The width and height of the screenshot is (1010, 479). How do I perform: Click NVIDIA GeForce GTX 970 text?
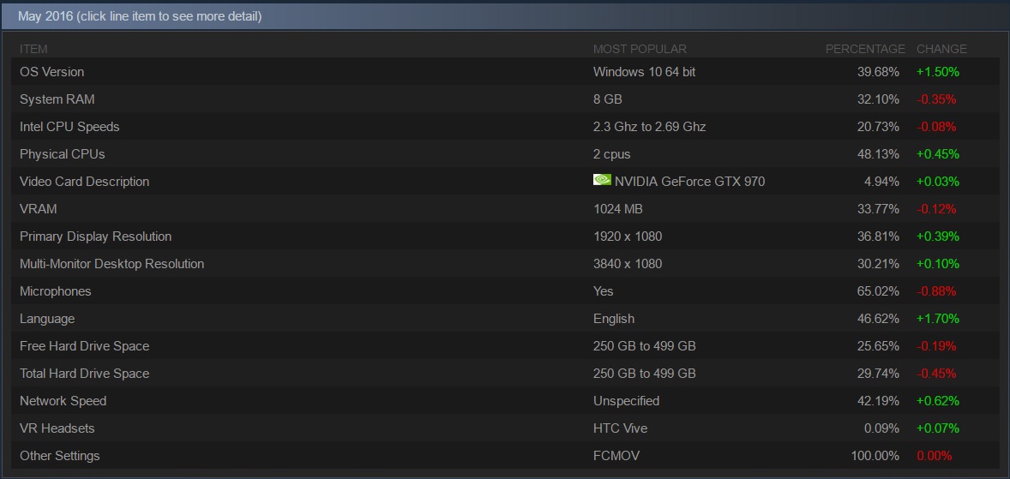[x=689, y=182]
